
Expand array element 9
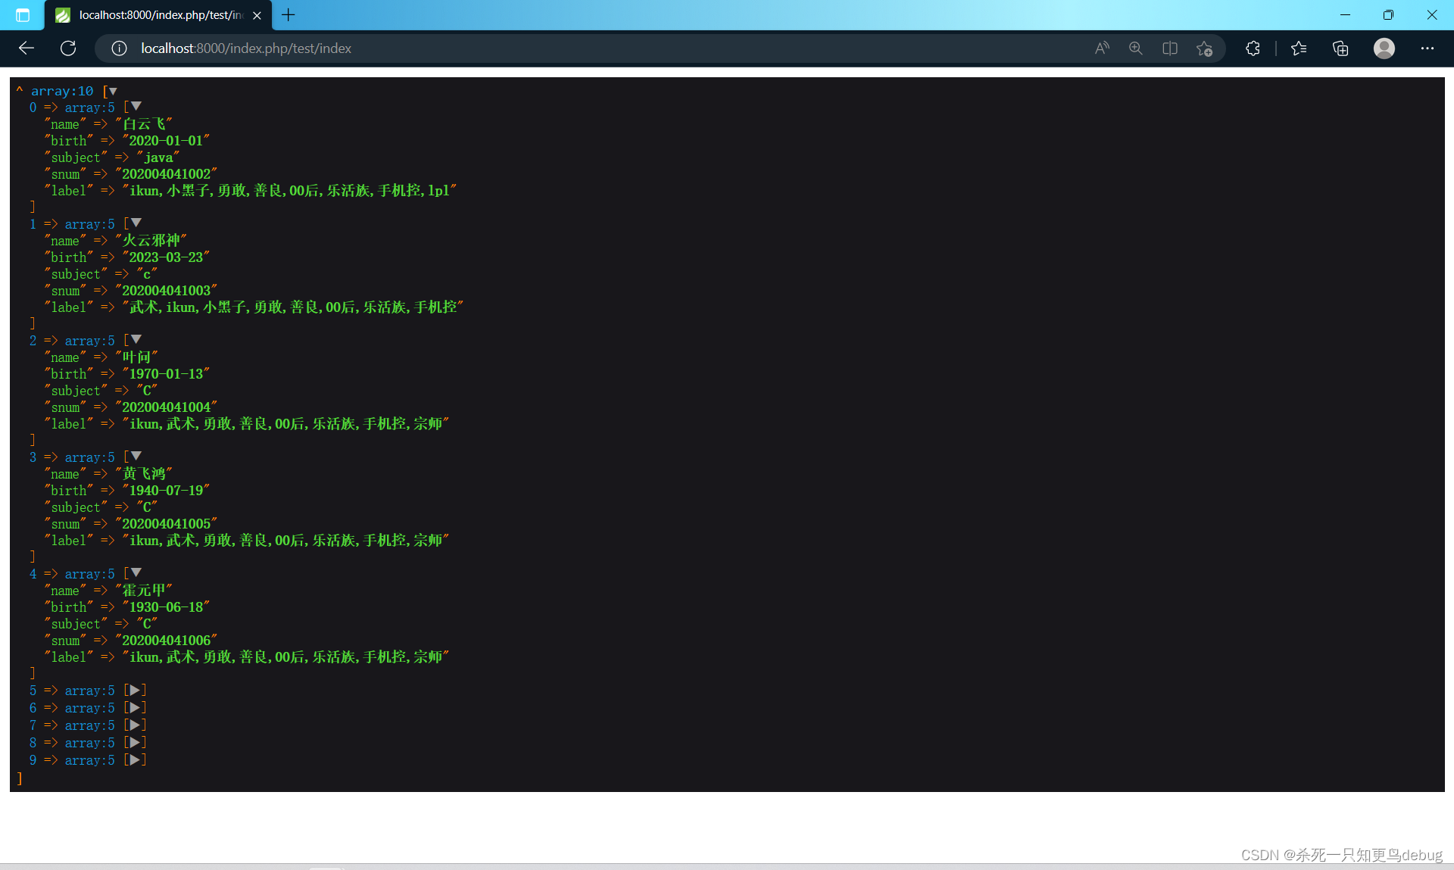(x=133, y=760)
